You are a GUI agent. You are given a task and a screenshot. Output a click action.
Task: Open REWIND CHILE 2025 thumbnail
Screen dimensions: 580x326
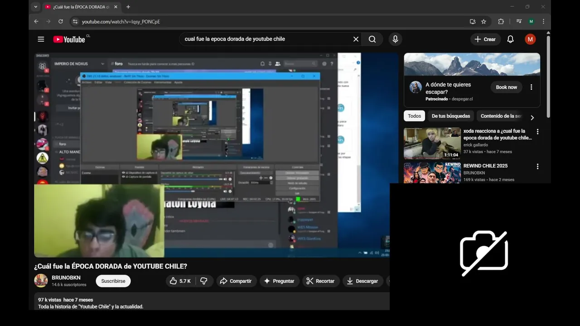click(x=432, y=173)
